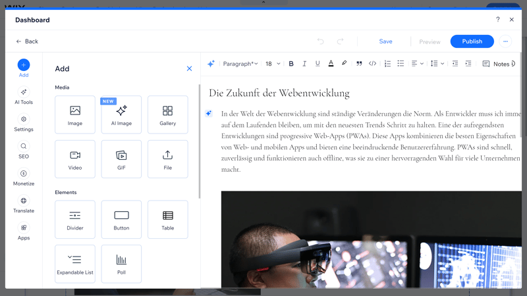Click Save
The height and width of the screenshot is (296, 527).
click(x=385, y=41)
